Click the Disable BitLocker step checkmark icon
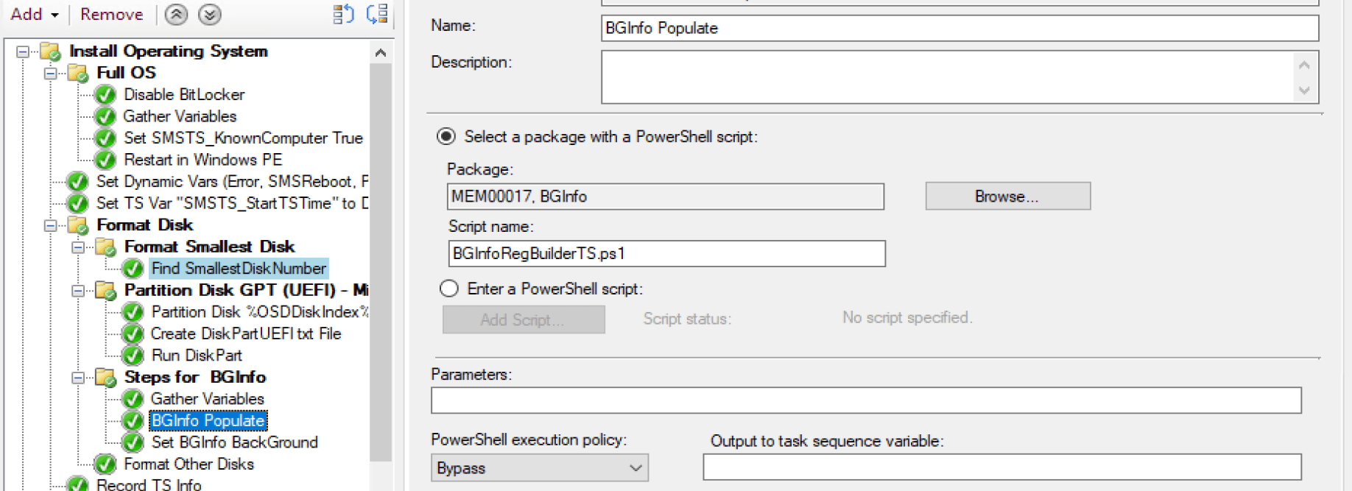The width and height of the screenshot is (1352, 491). [105, 95]
